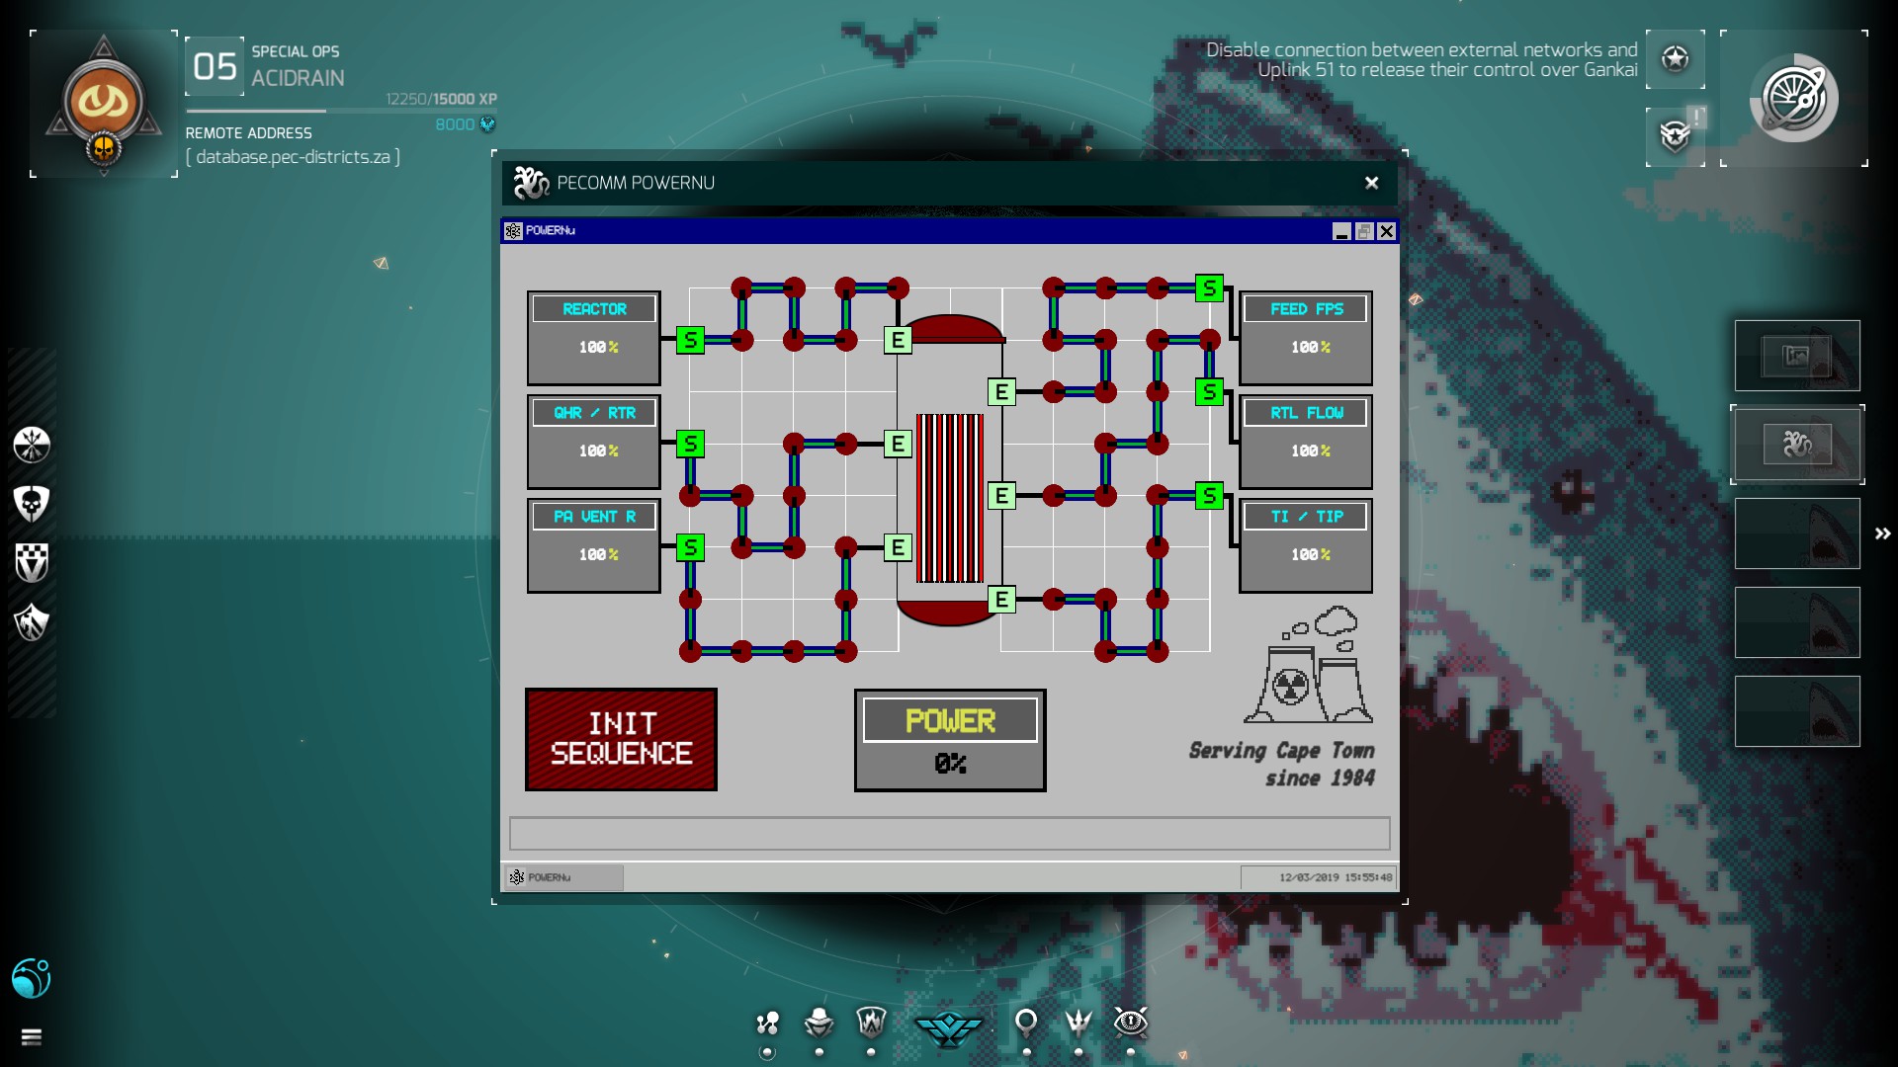Click the skull shield sidebar icon
The image size is (1898, 1067).
coord(32,504)
